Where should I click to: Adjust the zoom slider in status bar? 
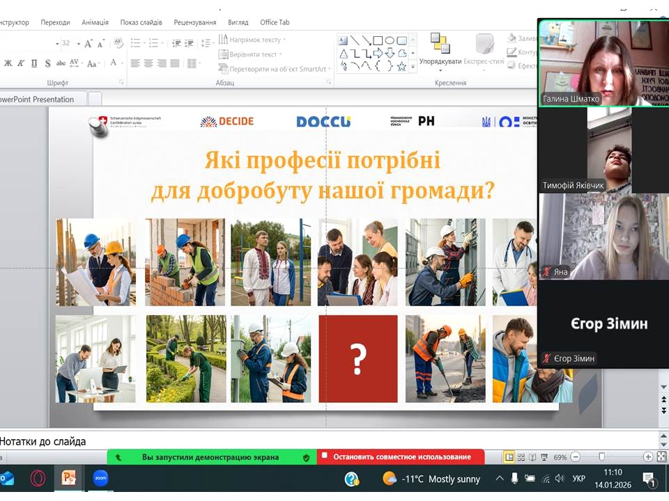[x=602, y=457]
